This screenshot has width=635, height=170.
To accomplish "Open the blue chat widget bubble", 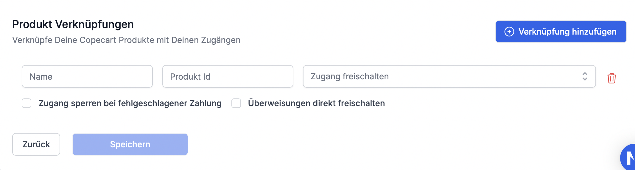I will tap(628, 158).
